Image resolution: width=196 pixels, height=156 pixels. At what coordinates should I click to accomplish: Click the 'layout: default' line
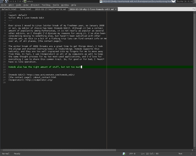(x=18, y=15)
